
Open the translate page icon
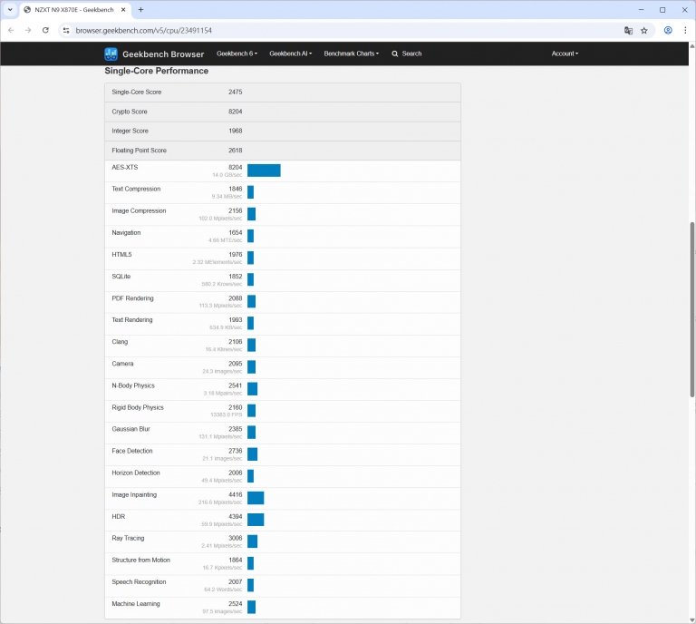(628, 30)
